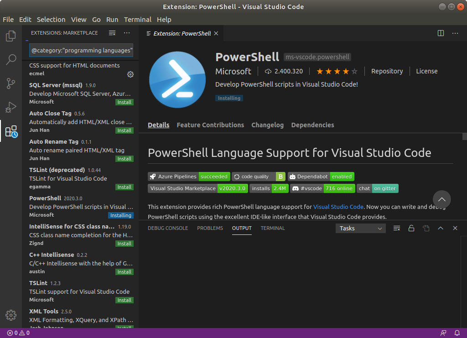
Task: Open the Tasks output channel dropdown
Action: 361,229
